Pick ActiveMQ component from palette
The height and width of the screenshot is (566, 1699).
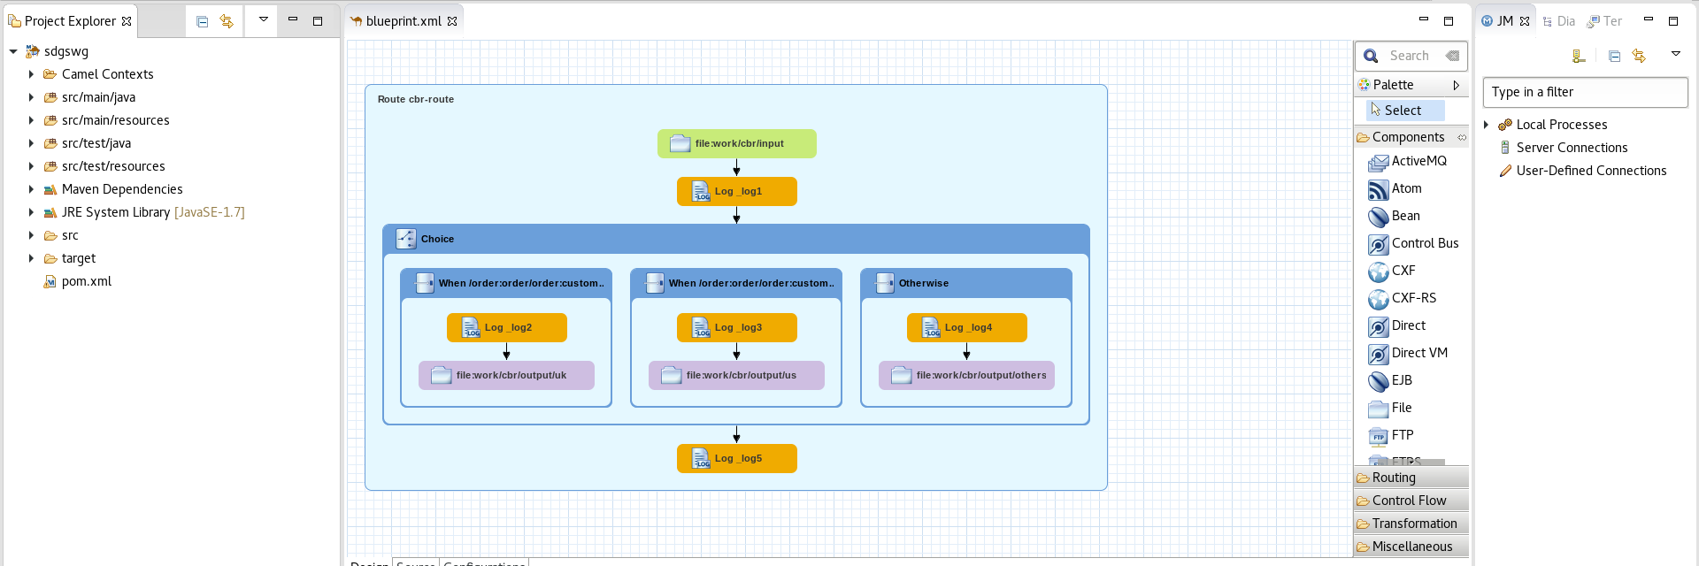(x=1408, y=162)
